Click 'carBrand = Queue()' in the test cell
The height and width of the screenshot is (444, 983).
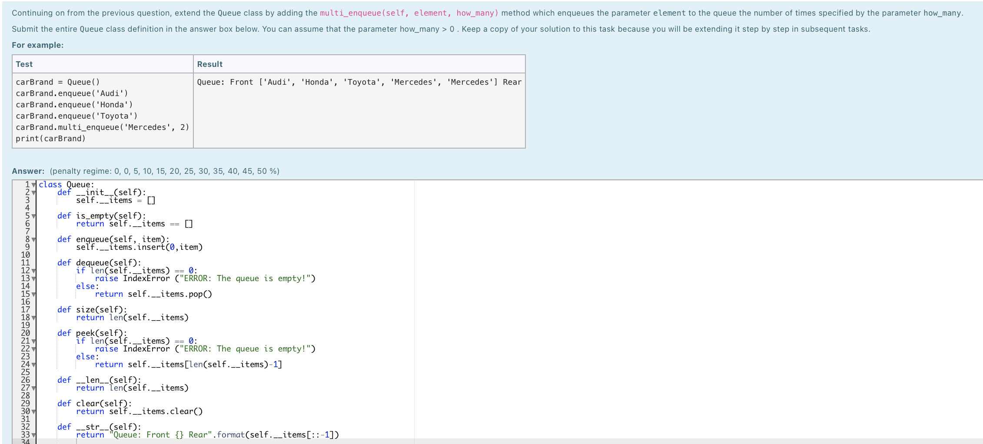(x=58, y=82)
